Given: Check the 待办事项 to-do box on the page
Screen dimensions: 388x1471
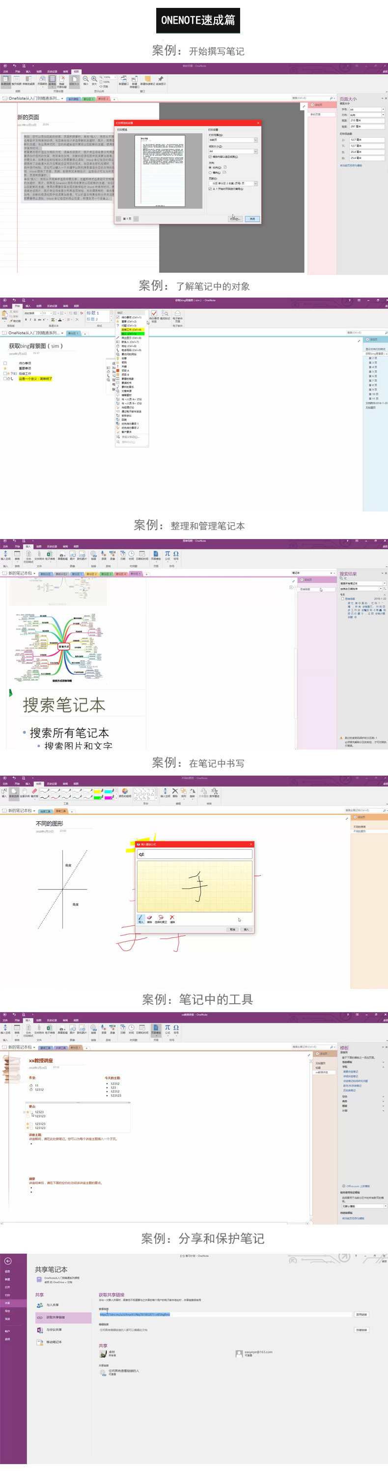Looking at the screenshot, I should (5, 363).
